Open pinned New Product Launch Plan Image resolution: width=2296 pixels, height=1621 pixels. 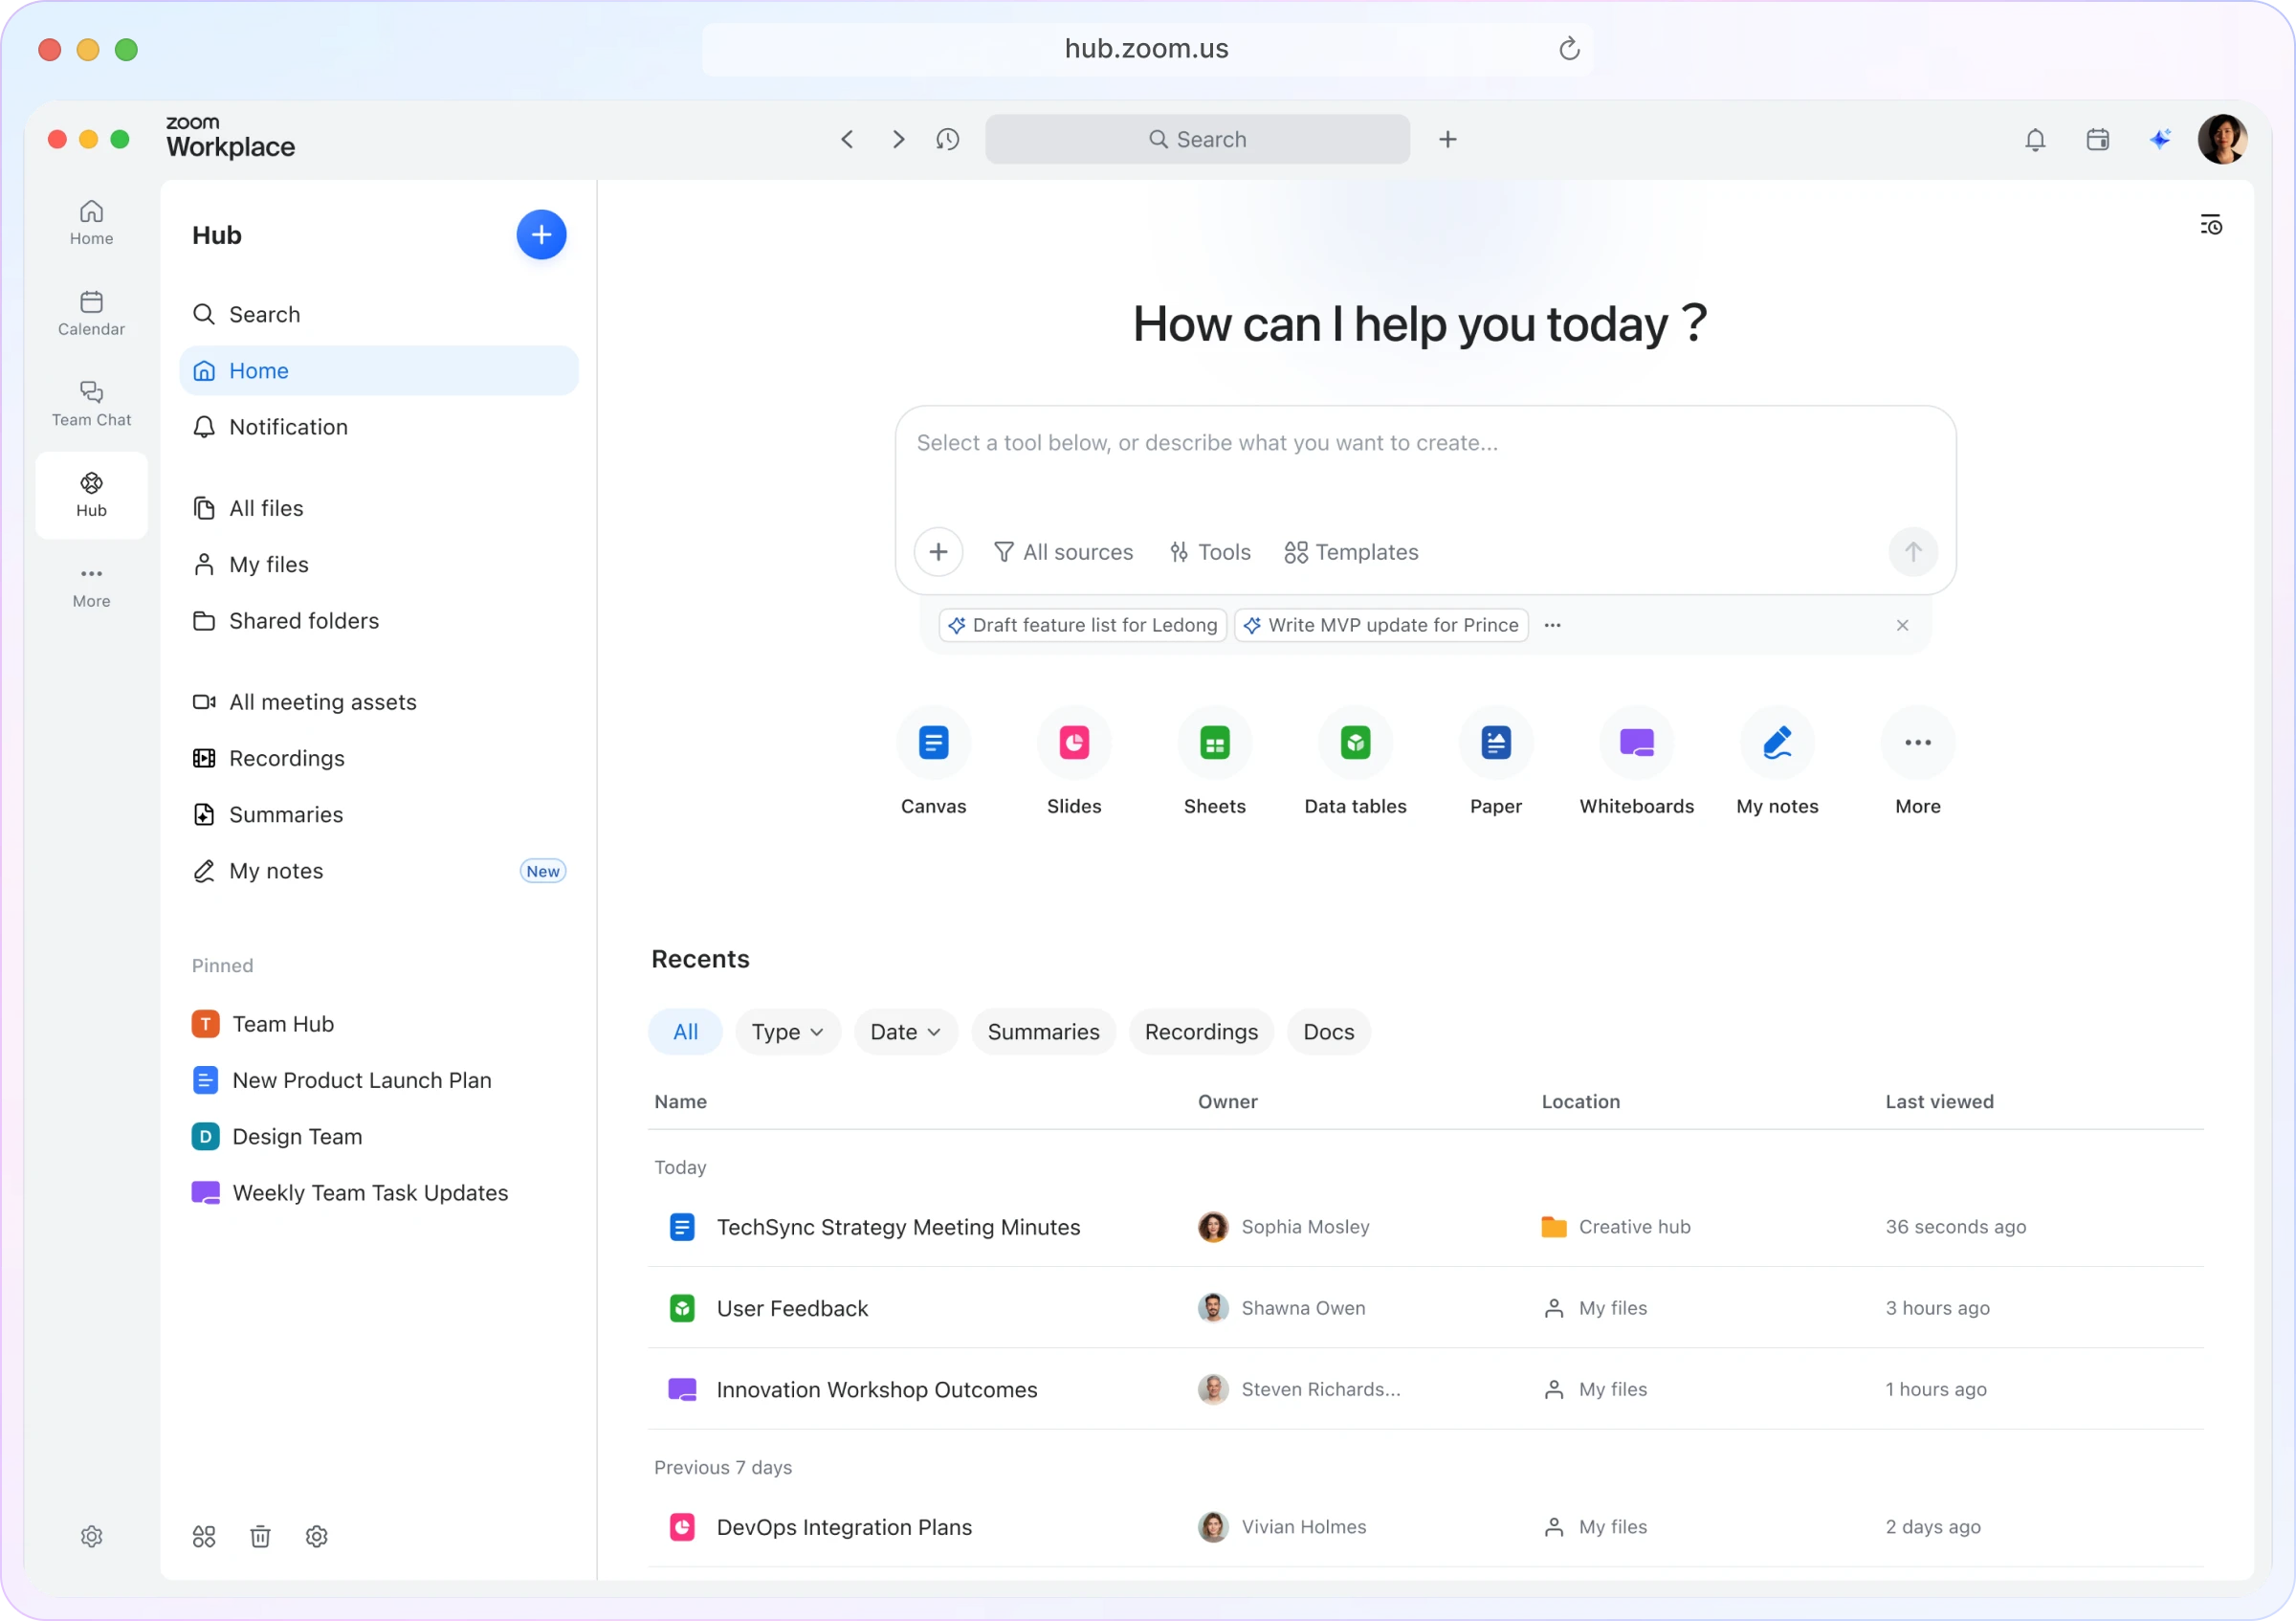tap(379, 1080)
